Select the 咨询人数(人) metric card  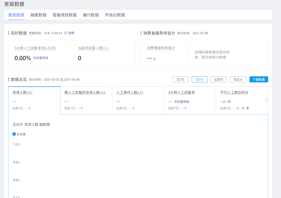tap(34, 101)
